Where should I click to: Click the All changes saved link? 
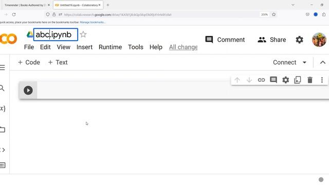[x=183, y=47]
